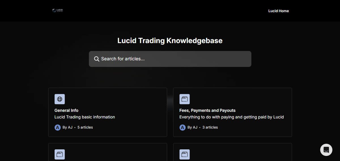This screenshot has height=161, width=340.
Task: Click AJ avatar in General Info card
Action: pos(58,127)
